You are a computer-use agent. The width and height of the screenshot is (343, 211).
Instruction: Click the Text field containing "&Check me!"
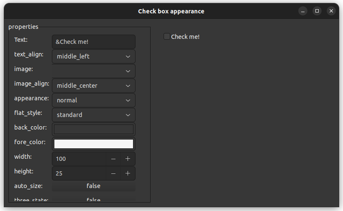pyautogui.click(x=93, y=42)
